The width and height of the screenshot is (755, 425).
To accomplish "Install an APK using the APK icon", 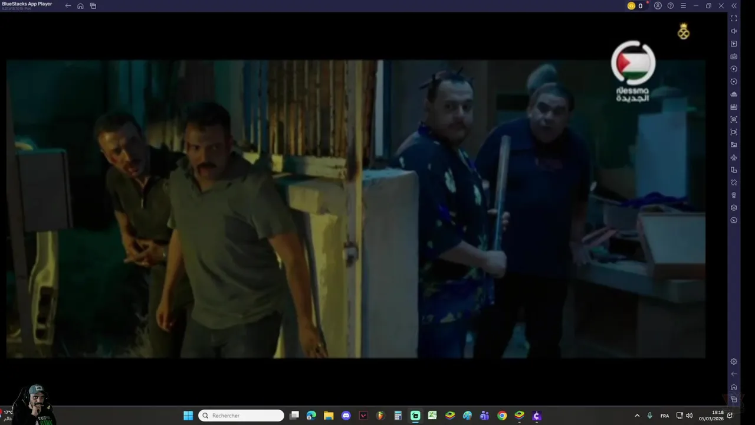I will [x=734, y=107].
